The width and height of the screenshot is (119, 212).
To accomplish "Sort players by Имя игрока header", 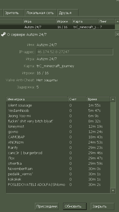I will 37,99.
